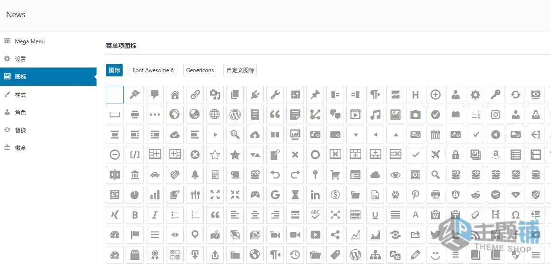
Task: Pick the Pinterest logo icon
Action: click(x=415, y=195)
